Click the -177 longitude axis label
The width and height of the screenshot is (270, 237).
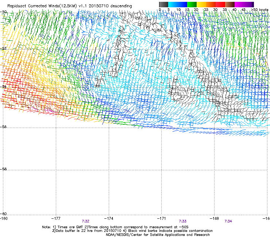click(56, 218)
